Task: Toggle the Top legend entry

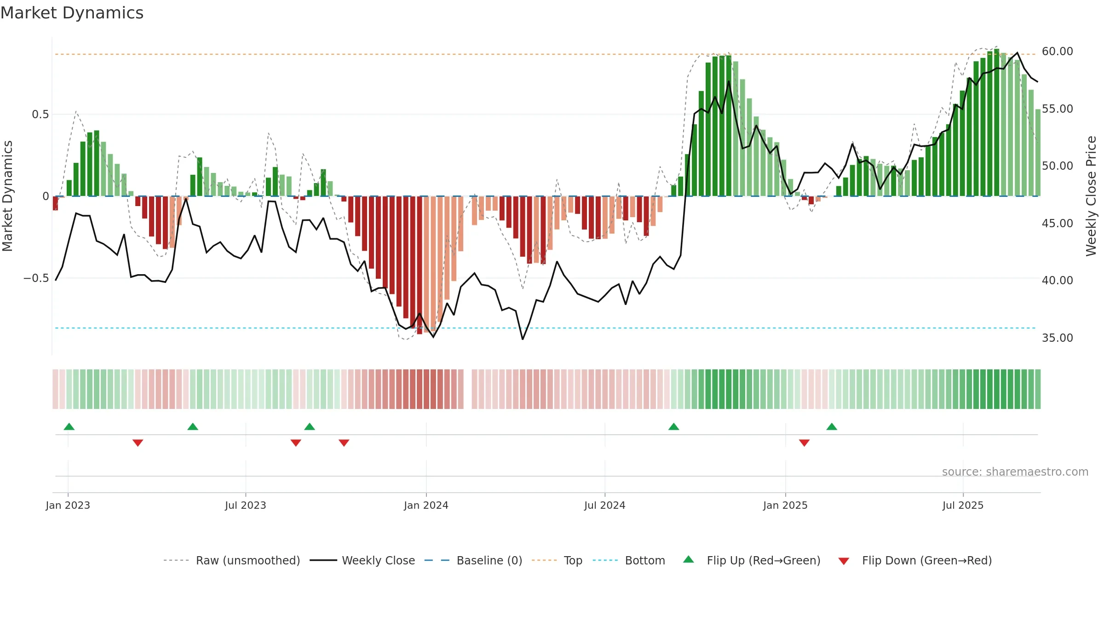Action: pos(557,560)
